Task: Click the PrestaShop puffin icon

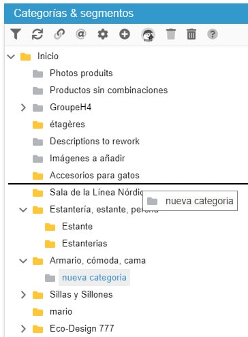Action: (x=148, y=35)
